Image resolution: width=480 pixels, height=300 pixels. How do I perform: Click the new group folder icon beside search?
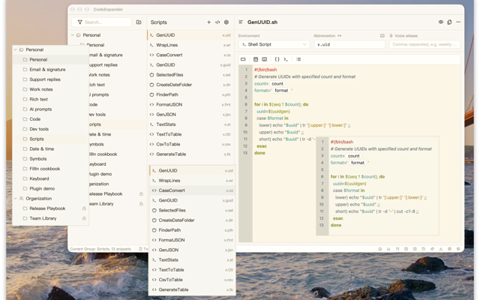pyautogui.click(x=139, y=22)
